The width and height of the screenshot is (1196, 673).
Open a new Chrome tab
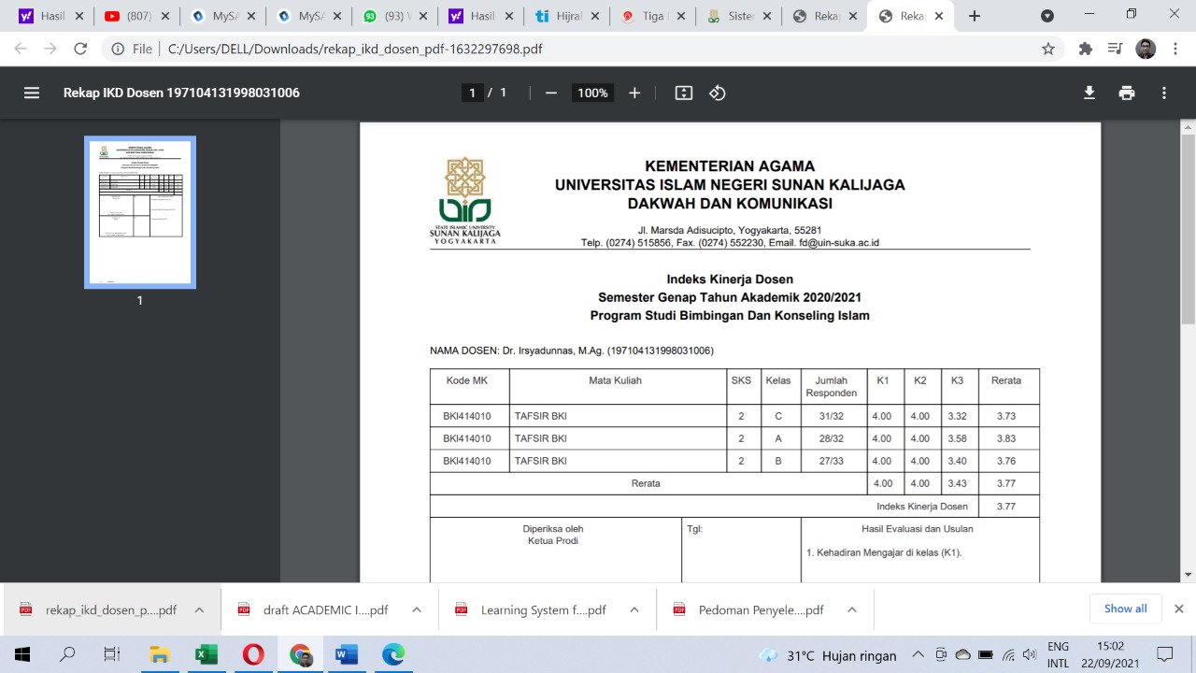975,16
